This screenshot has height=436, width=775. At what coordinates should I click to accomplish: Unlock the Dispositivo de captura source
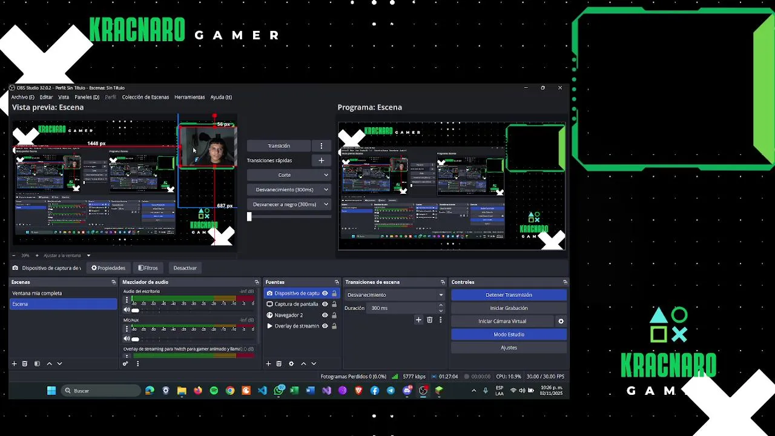[x=334, y=293]
